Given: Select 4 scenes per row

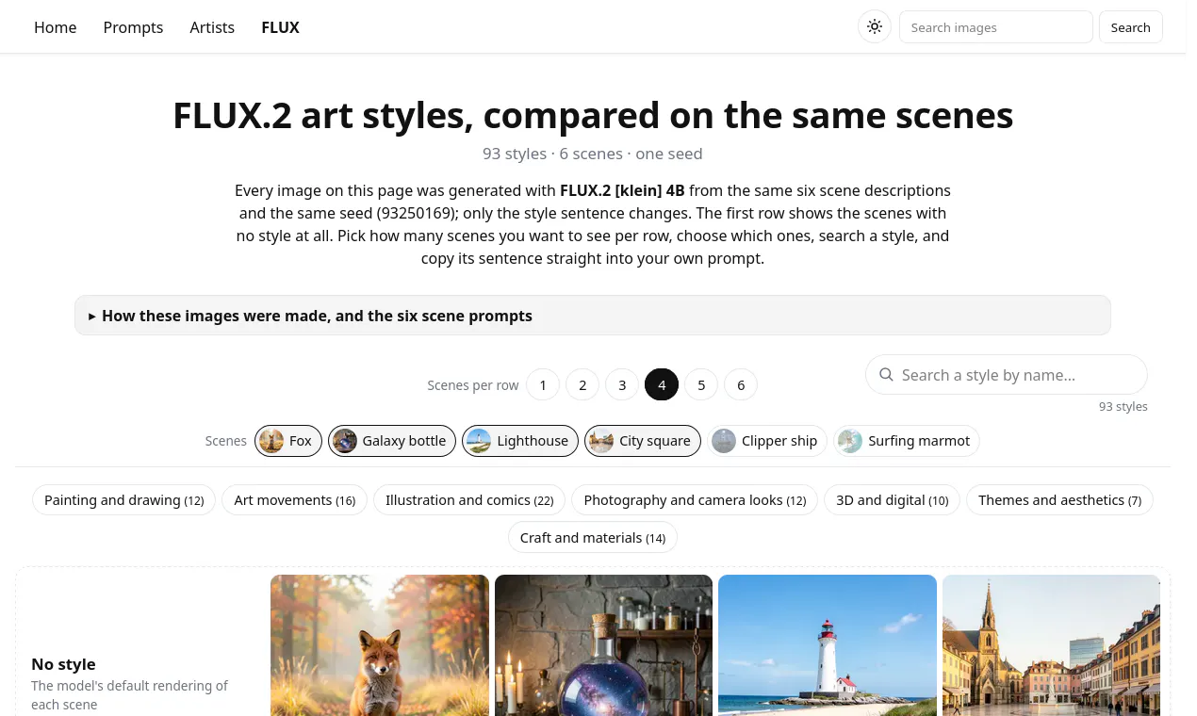Looking at the screenshot, I should [662, 384].
